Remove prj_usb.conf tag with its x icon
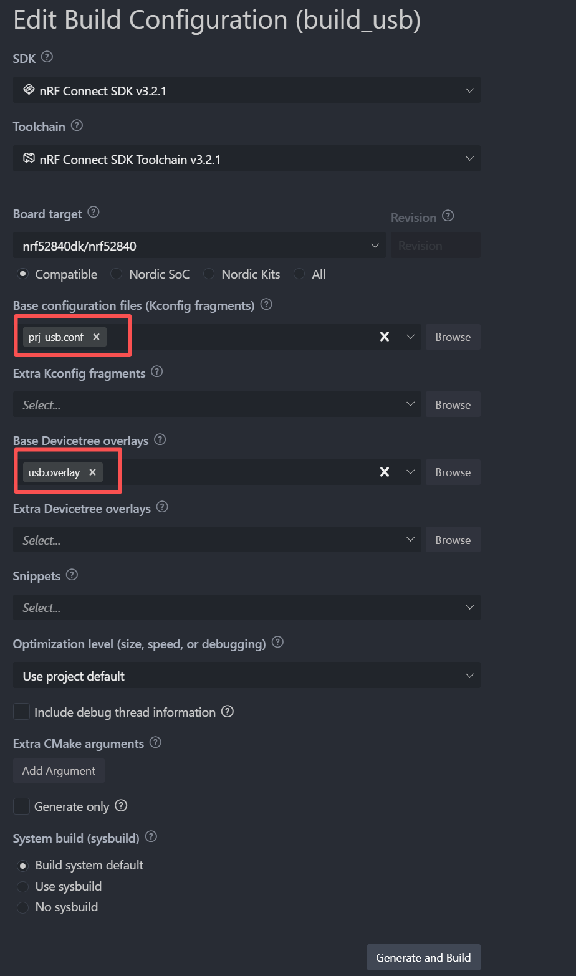Image resolution: width=576 pixels, height=976 pixels. click(x=96, y=337)
